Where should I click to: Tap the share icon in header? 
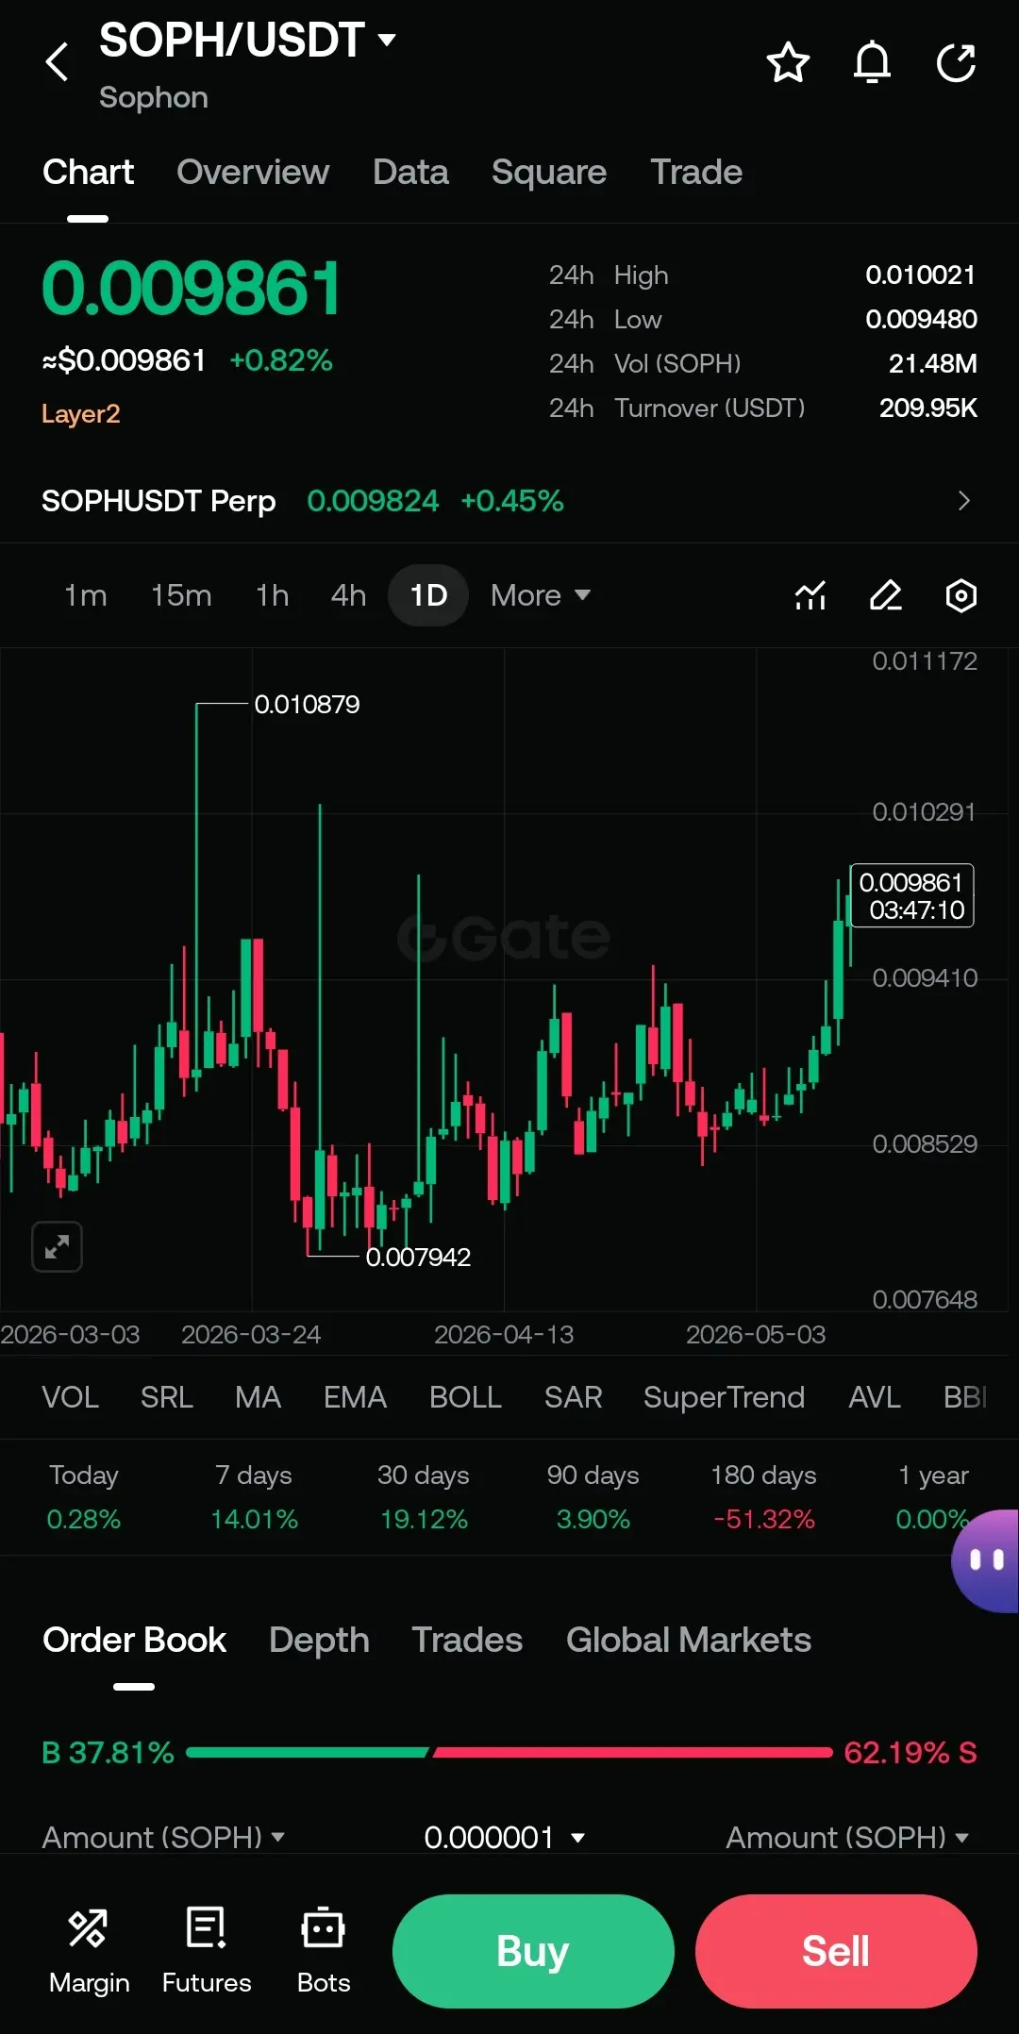(956, 63)
